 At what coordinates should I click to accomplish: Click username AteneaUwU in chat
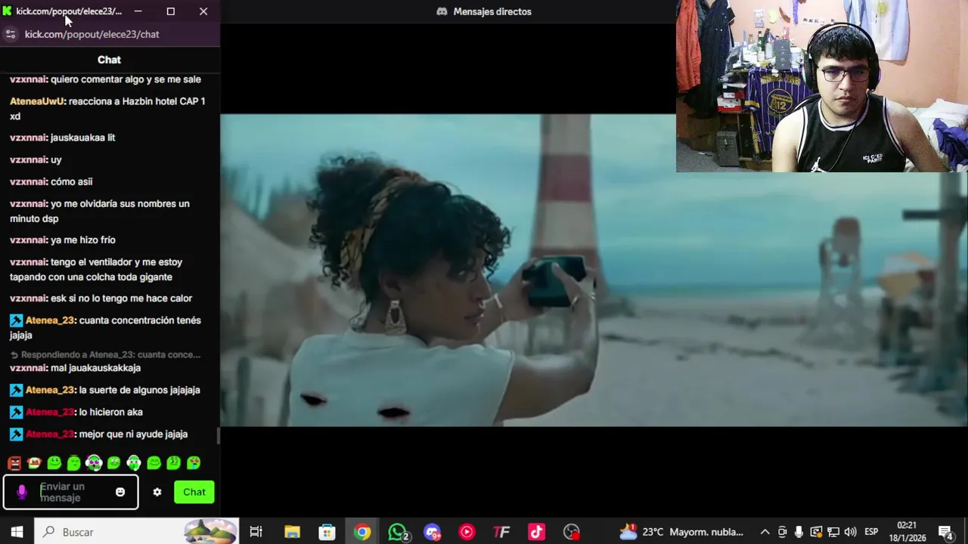click(x=37, y=101)
